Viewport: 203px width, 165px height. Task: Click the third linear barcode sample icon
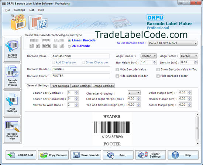coord(59,40)
